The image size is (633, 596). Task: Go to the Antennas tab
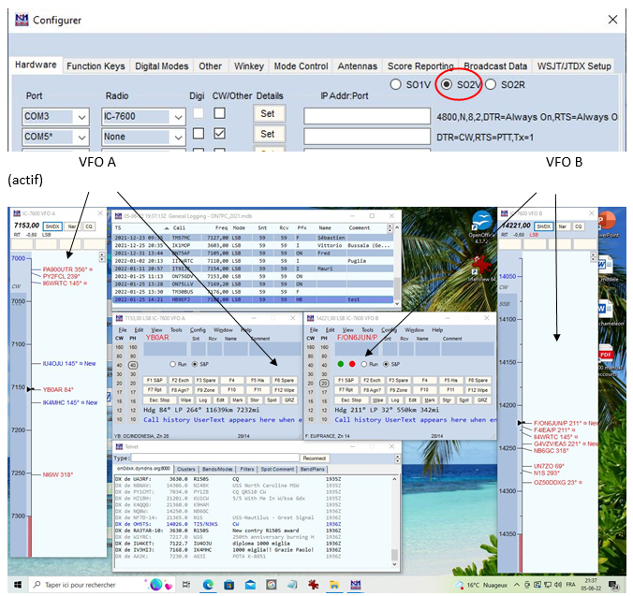(358, 66)
